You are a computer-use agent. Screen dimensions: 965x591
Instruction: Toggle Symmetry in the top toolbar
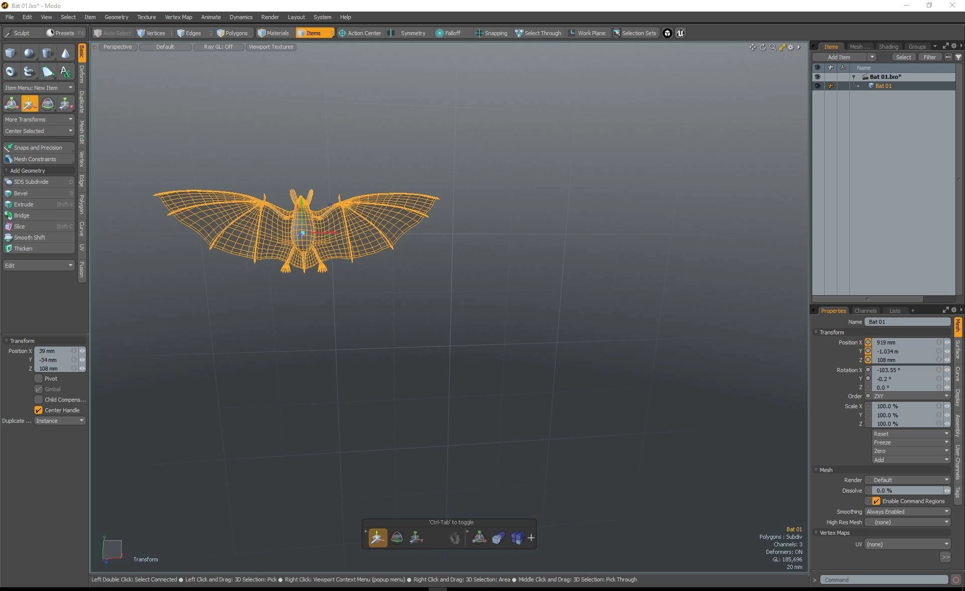pyautogui.click(x=407, y=33)
